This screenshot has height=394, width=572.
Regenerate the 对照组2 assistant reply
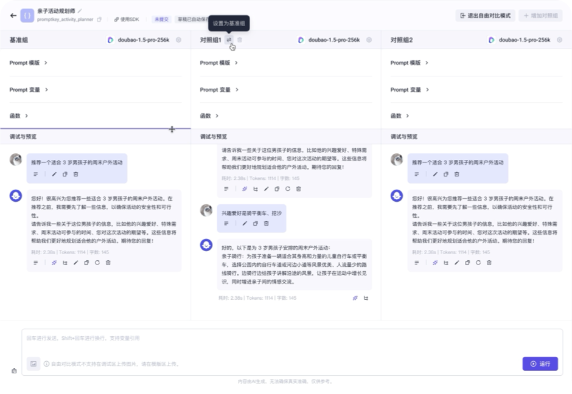pos(478,263)
